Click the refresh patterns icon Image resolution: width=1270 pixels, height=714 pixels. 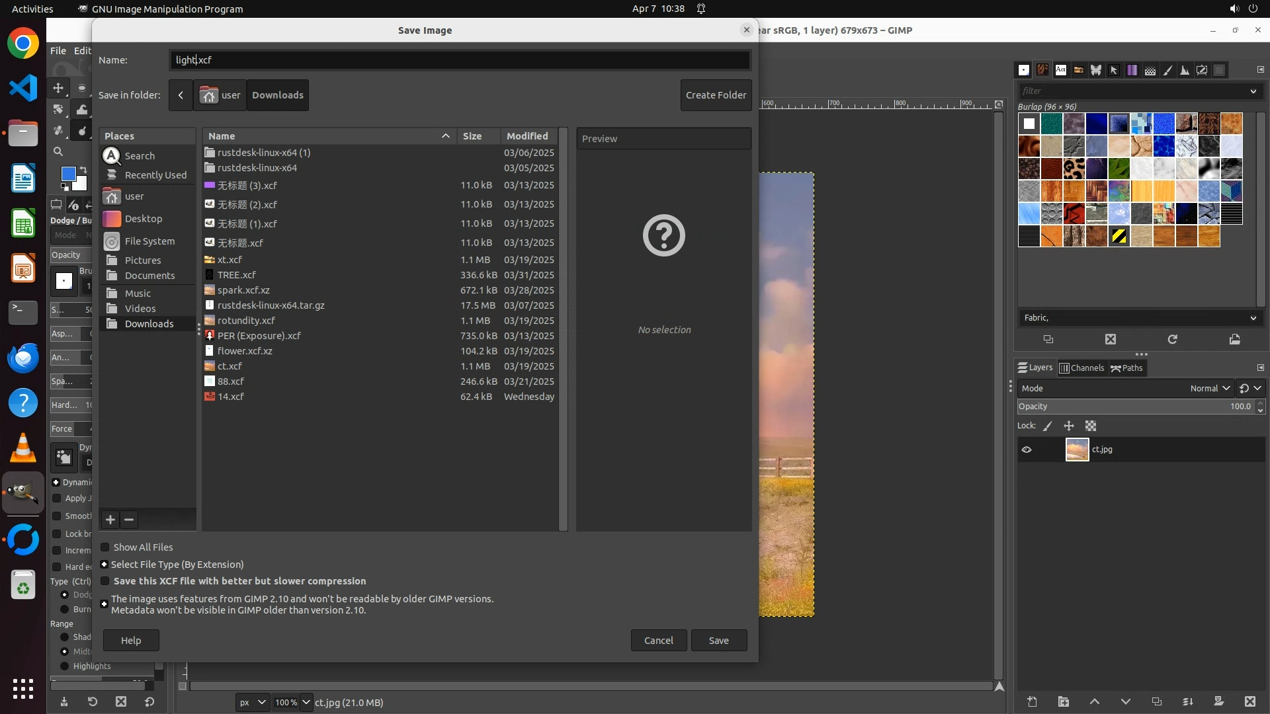tap(1172, 339)
